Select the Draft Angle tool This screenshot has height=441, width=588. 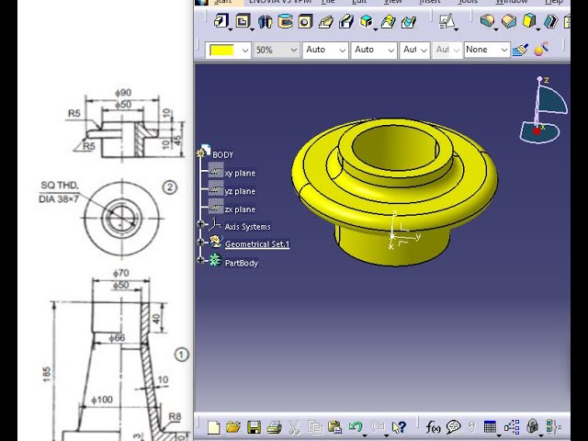529,20
